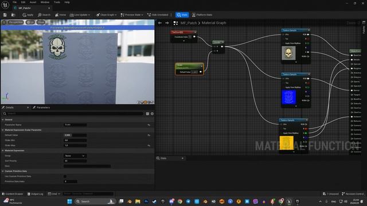The image size is (367, 206).
Task: Open the Output Log
Action: (36, 194)
